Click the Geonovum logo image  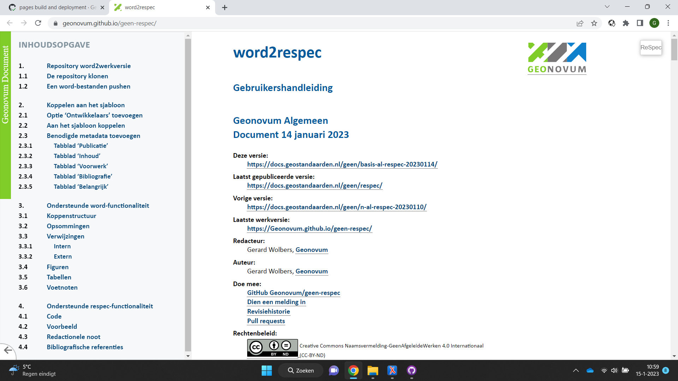tap(557, 58)
